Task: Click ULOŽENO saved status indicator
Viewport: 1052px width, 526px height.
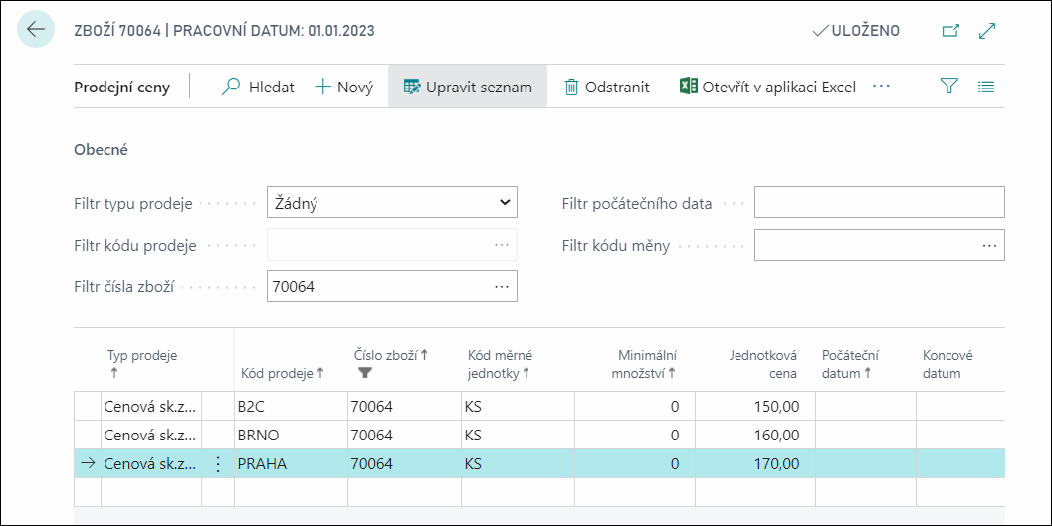Action: [x=856, y=30]
